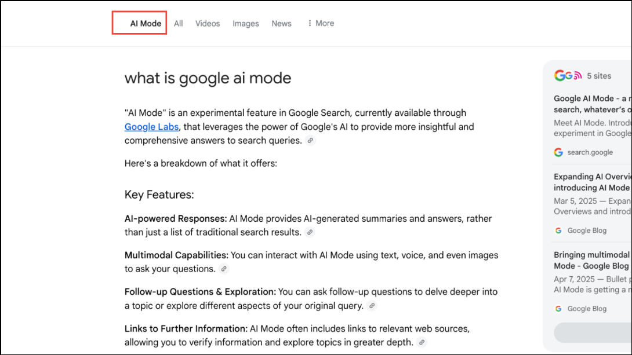Click 'Links to Further Information:' label
The width and height of the screenshot is (632, 355).
coord(186,328)
